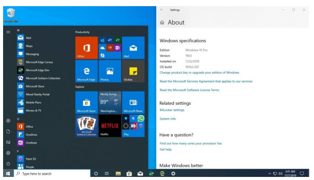
Task: Open Documents from the Start sidebar
Action: [8, 131]
